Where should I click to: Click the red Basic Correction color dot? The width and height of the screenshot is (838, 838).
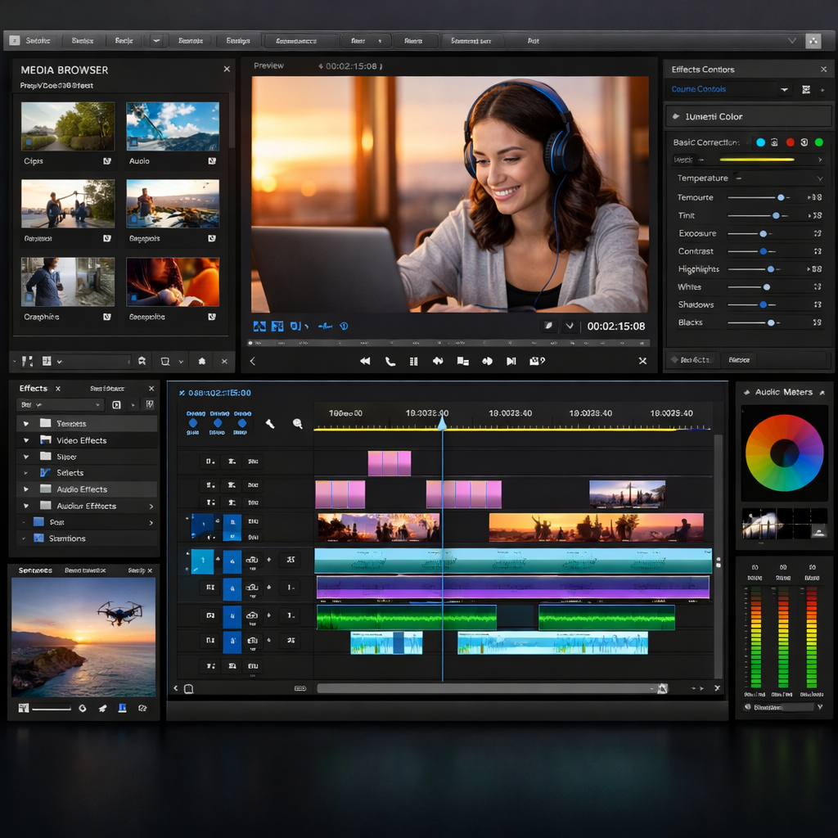click(x=790, y=142)
